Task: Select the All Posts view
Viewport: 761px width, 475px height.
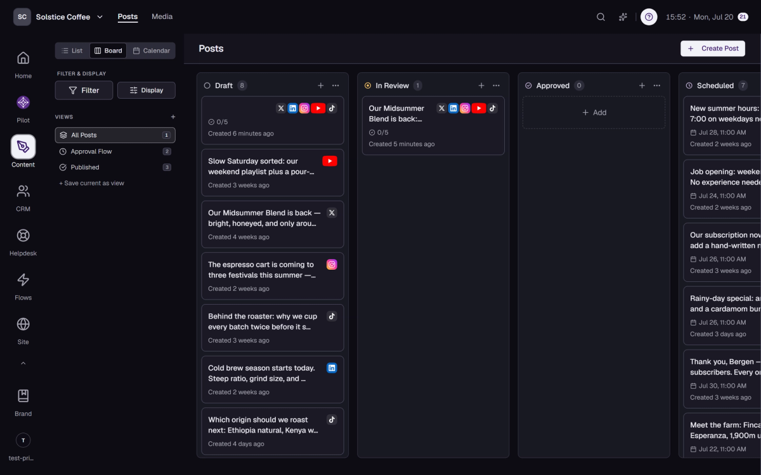Action: [115, 135]
